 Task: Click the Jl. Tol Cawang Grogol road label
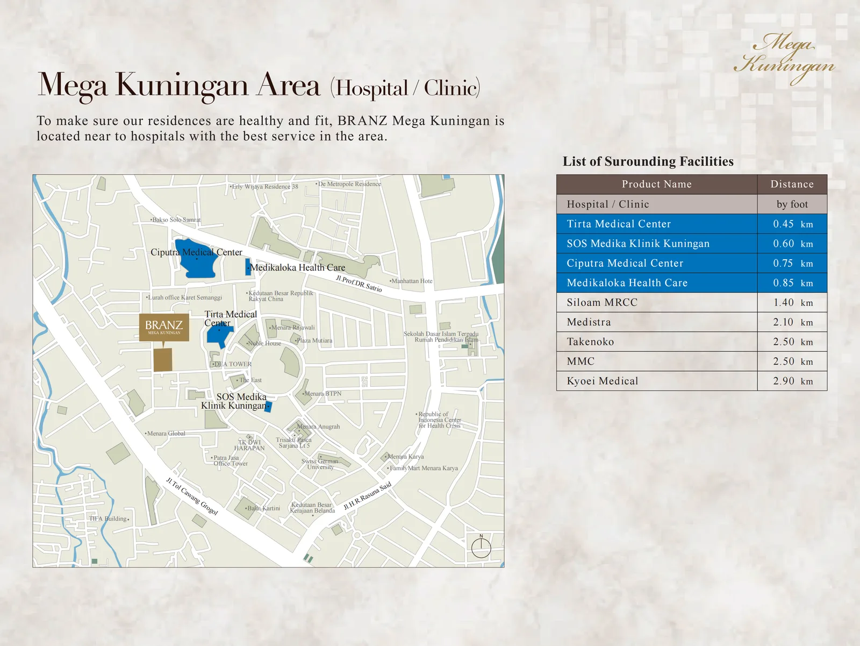tap(192, 496)
